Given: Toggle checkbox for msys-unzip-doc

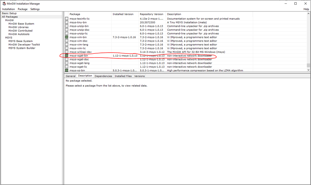Looking at the screenshot, I should coord(67,30).
